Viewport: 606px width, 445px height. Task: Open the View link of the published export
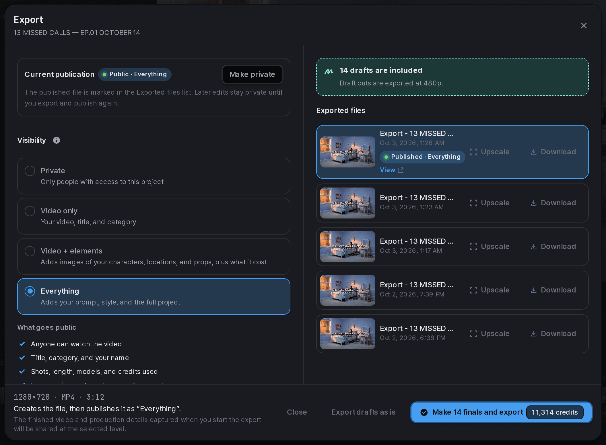pyautogui.click(x=392, y=170)
